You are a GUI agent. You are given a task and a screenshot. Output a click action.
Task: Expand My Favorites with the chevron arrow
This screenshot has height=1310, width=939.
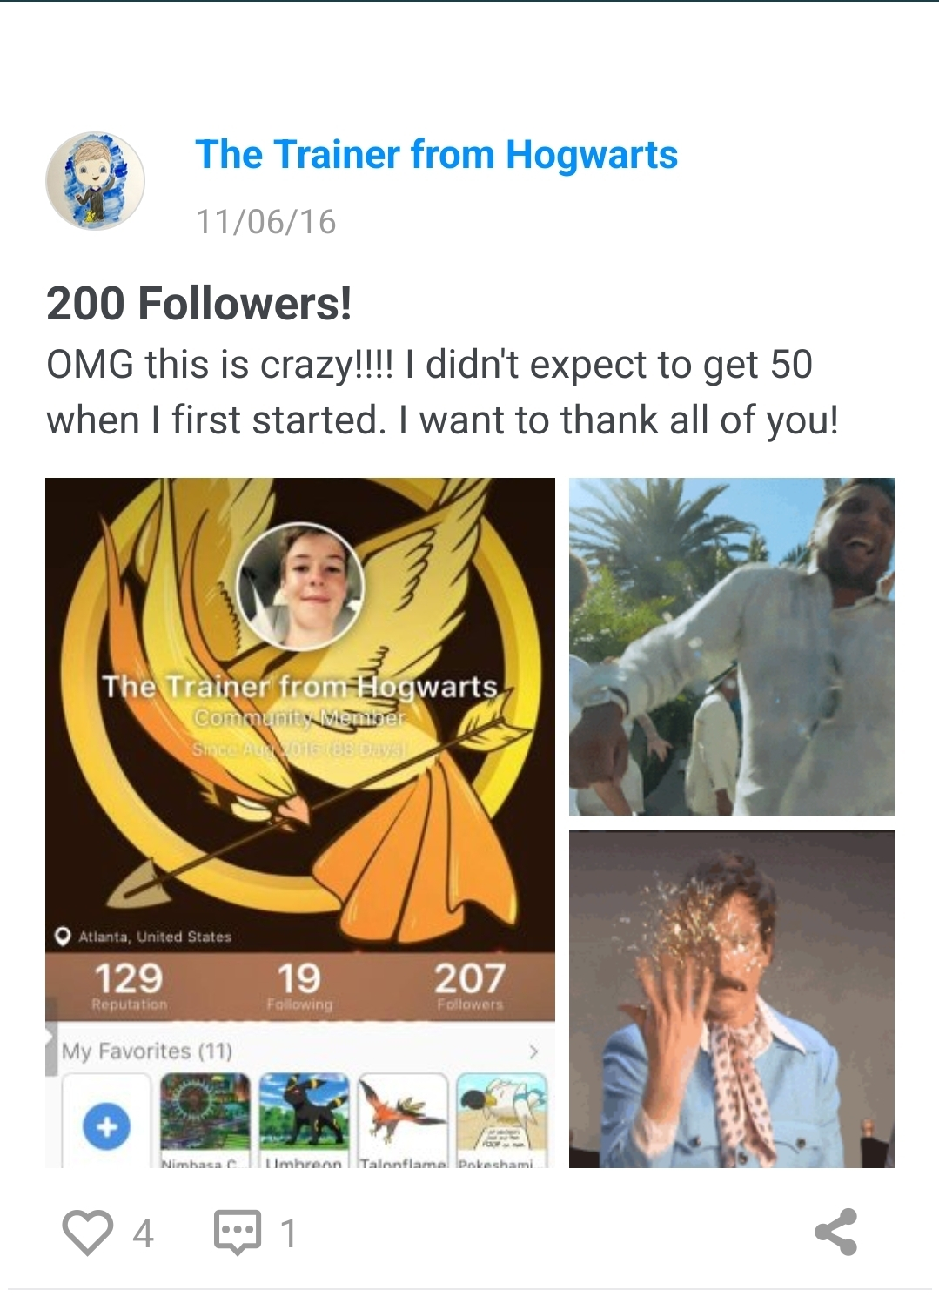pyautogui.click(x=533, y=1051)
